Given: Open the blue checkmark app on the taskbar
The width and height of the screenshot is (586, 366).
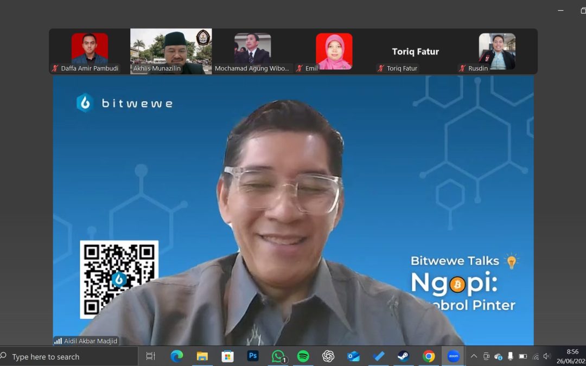Looking at the screenshot, I should 379,356.
